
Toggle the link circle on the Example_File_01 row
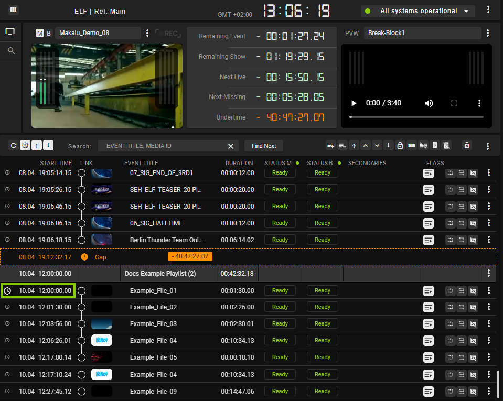click(x=81, y=290)
